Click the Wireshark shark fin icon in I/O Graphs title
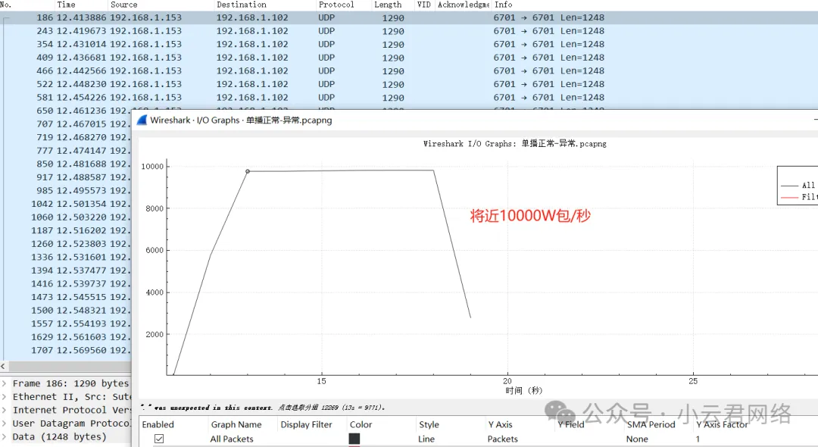The image size is (818, 447). point(142,120)
